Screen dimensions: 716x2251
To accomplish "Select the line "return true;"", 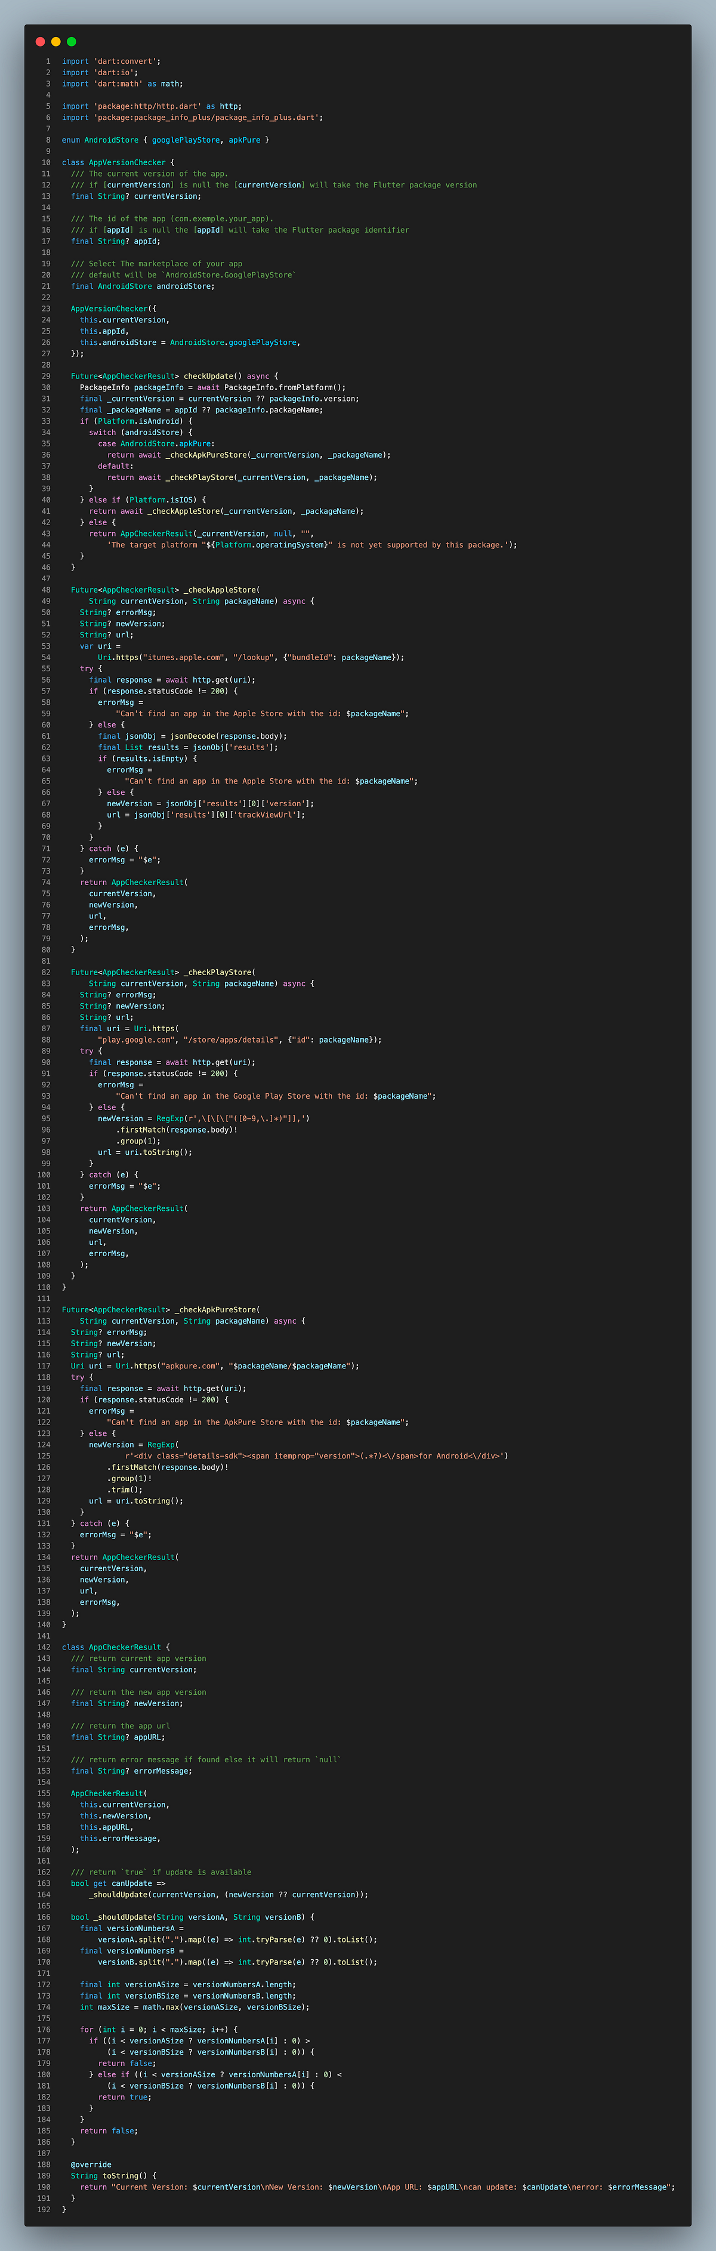I will coord(125,2097).
